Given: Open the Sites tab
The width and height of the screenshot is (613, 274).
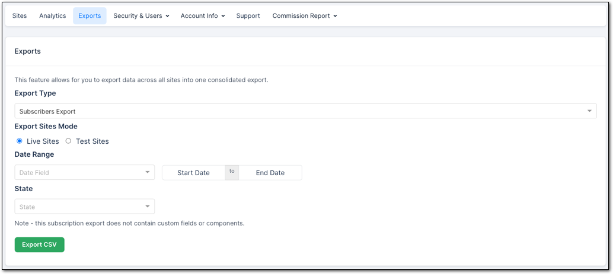Looking at the screenshot, I should (x=20, y=16).
